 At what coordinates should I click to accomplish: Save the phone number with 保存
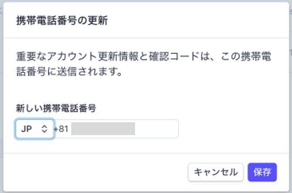tap(262, 172)
